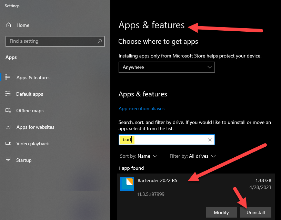
Task: Expand the Sort by Name dropdown
Action: tap(139, 156)
